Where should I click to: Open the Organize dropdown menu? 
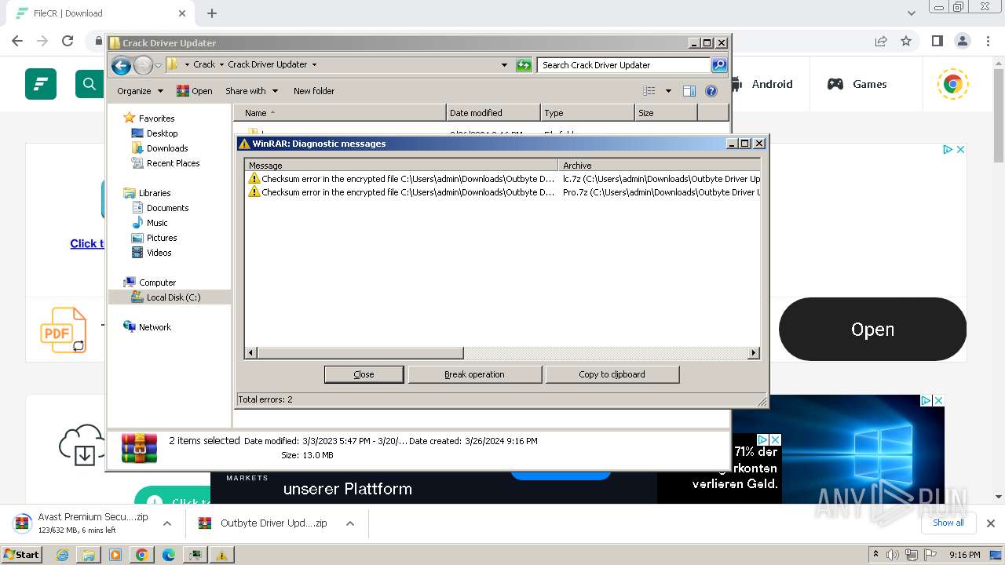tap(140, 91)
